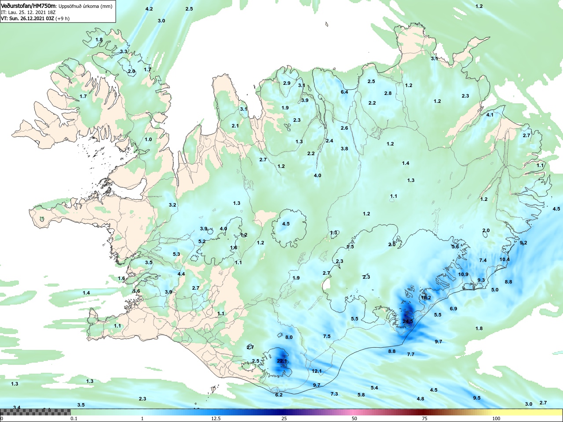
Task: Click the 2.4 precipitation value
Action: pyautogui.click(x=329, y=141)
